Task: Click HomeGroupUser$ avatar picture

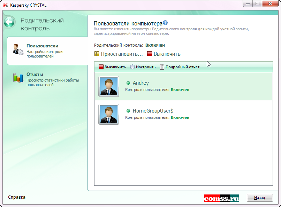Action: 109,114
